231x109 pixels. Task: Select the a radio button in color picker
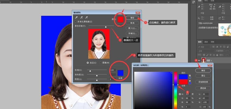197,98
